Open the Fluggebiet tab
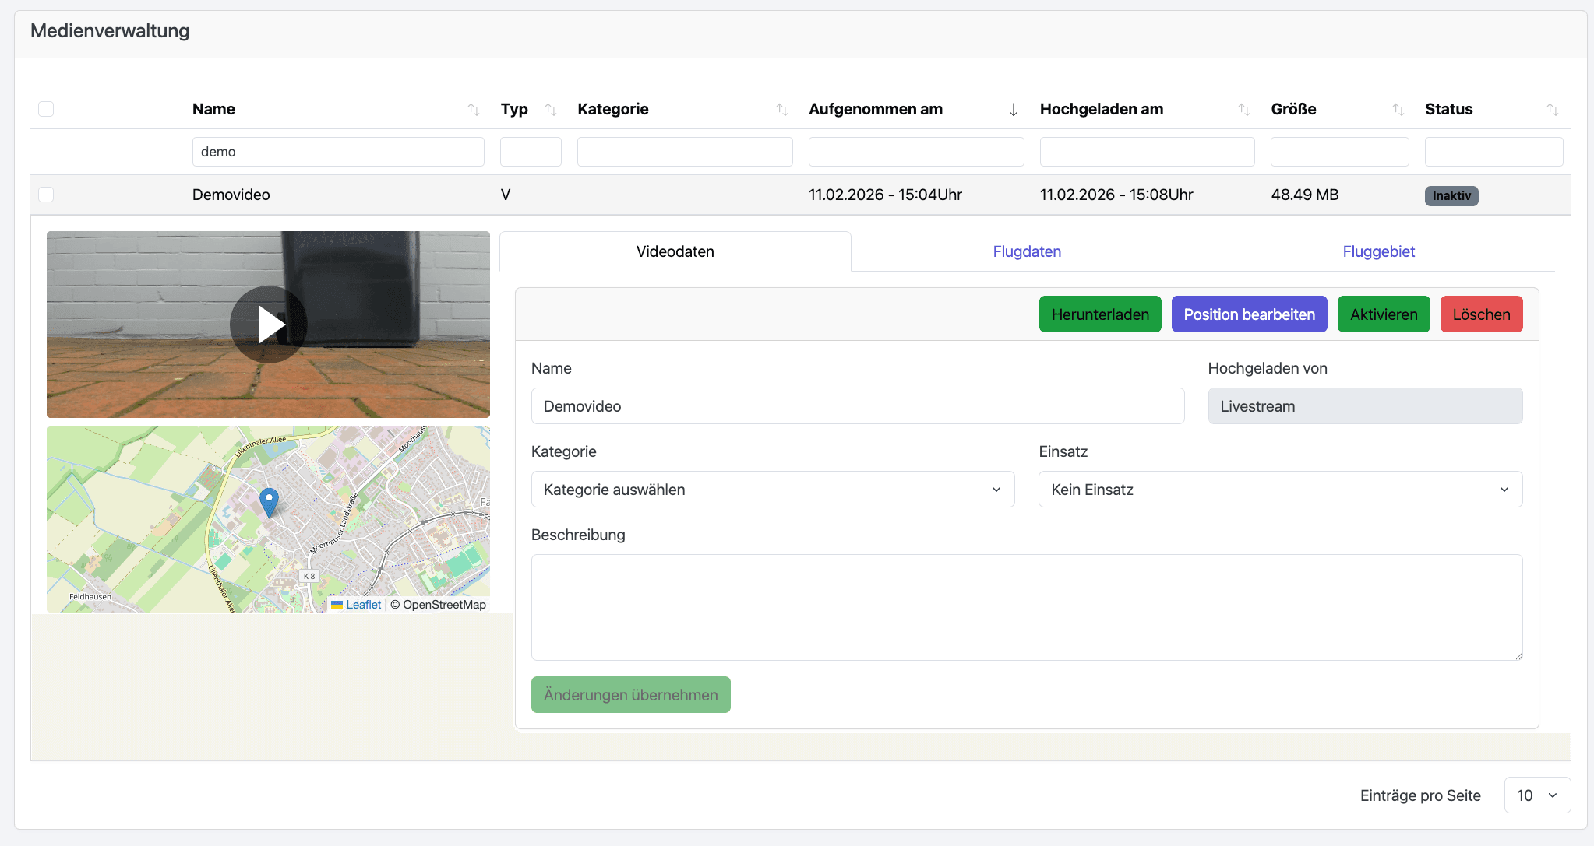 [1377, 251]
